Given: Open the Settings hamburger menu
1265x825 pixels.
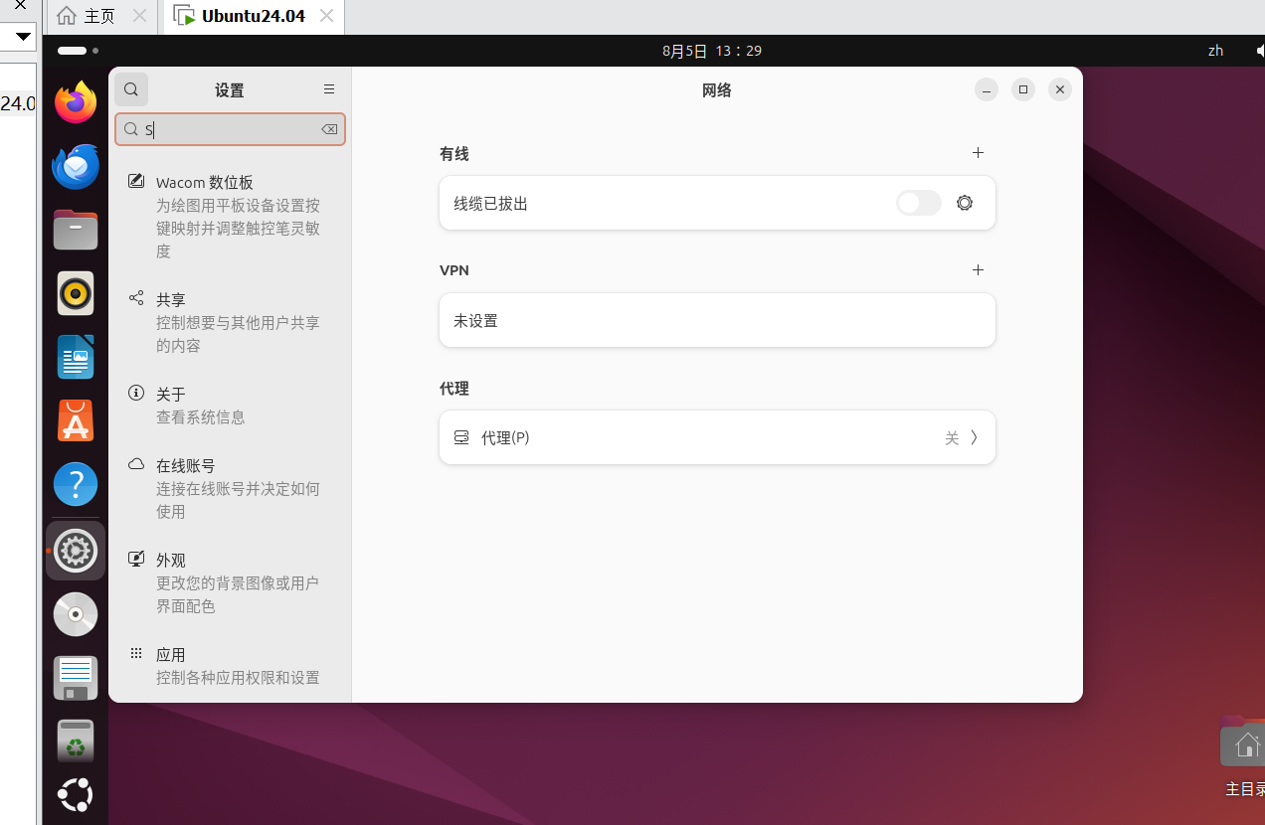Looking at the screenshot, I should pos(329,89).
